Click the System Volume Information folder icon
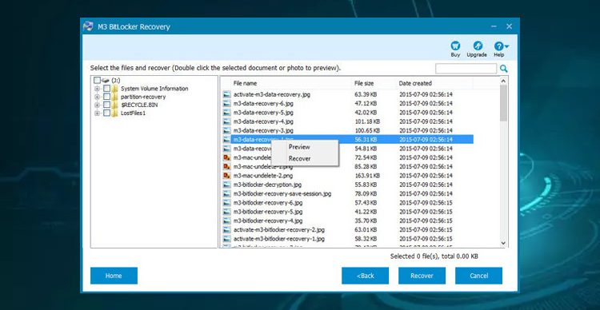 coord(114,89)
